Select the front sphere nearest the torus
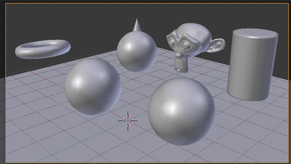The width and height of the screenshot is (291, 164). click(93, 87)
